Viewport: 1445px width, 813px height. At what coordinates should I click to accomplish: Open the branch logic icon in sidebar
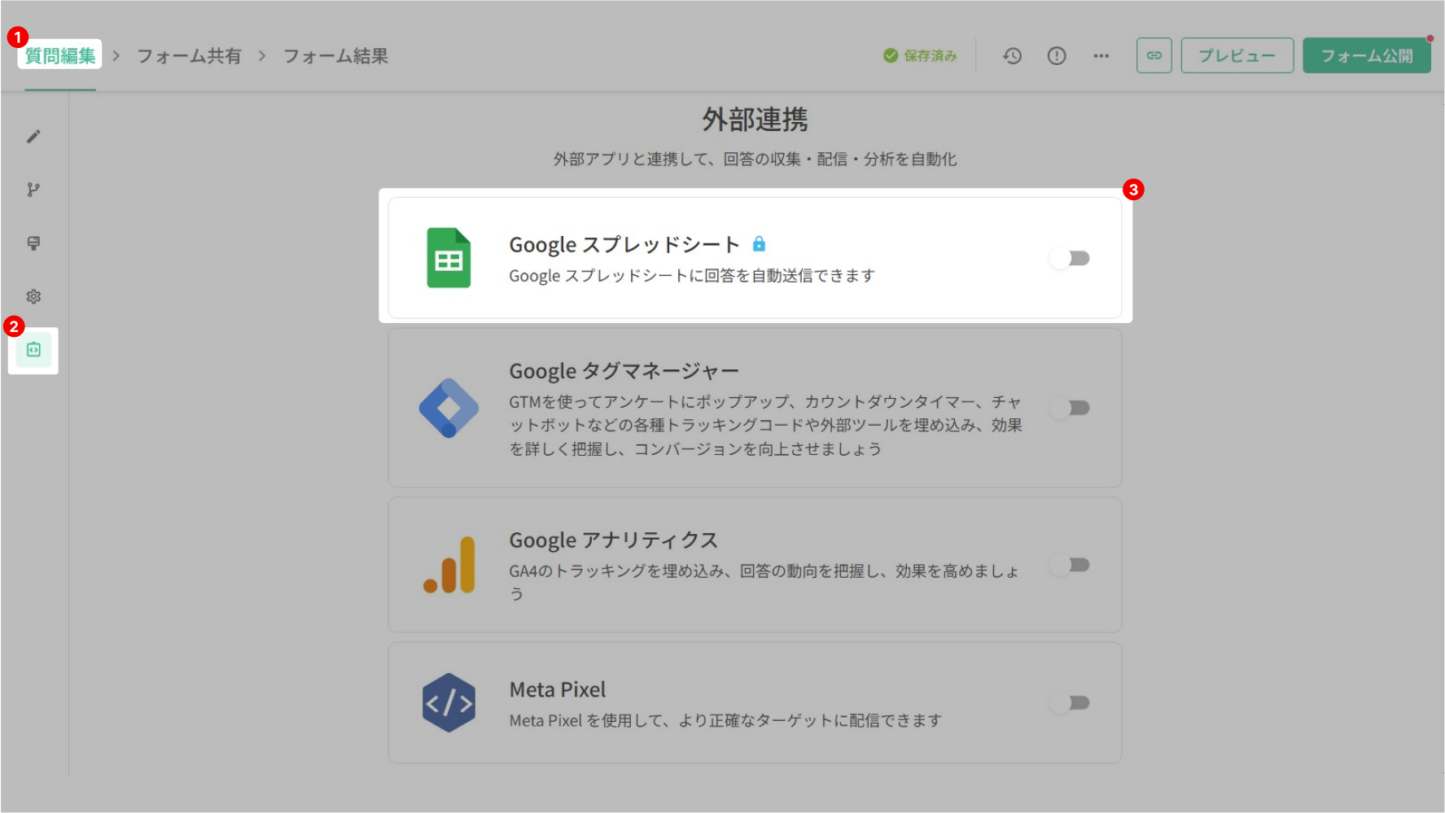(x=33, y=190)
